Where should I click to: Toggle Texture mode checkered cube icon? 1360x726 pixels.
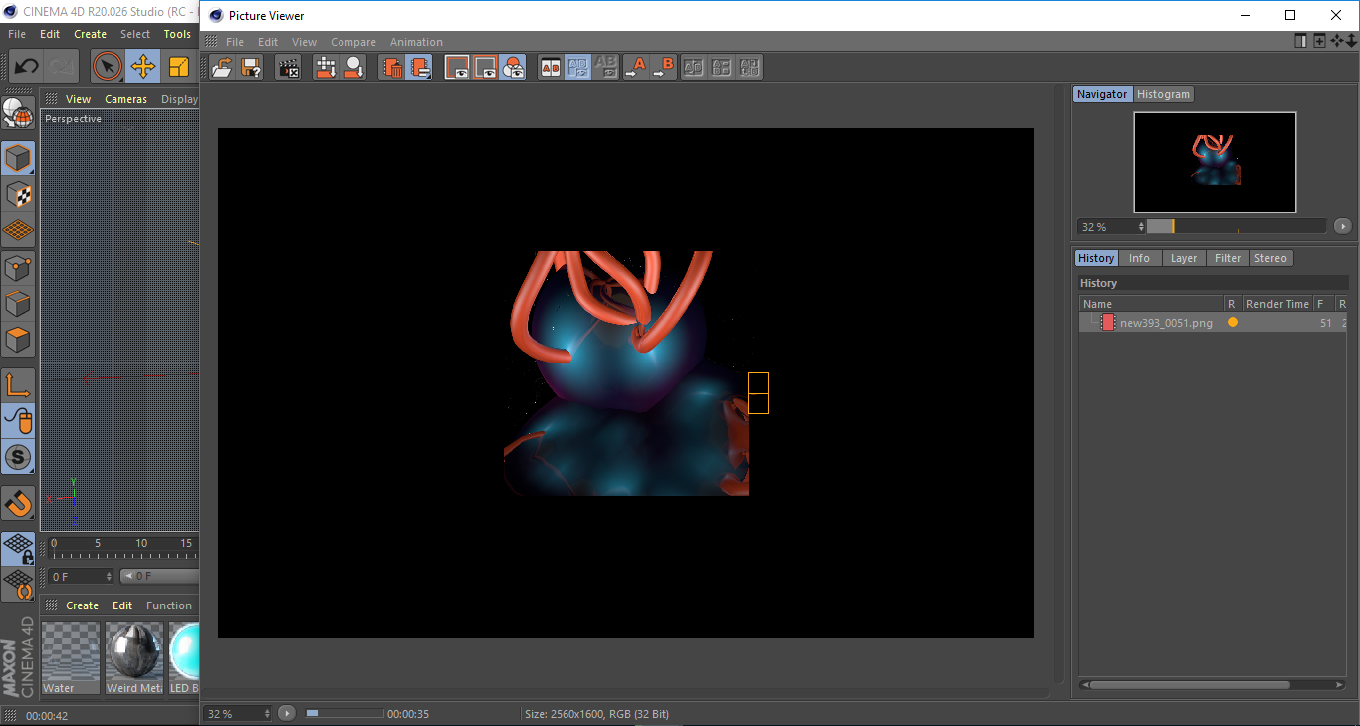[x=18, y=194]
